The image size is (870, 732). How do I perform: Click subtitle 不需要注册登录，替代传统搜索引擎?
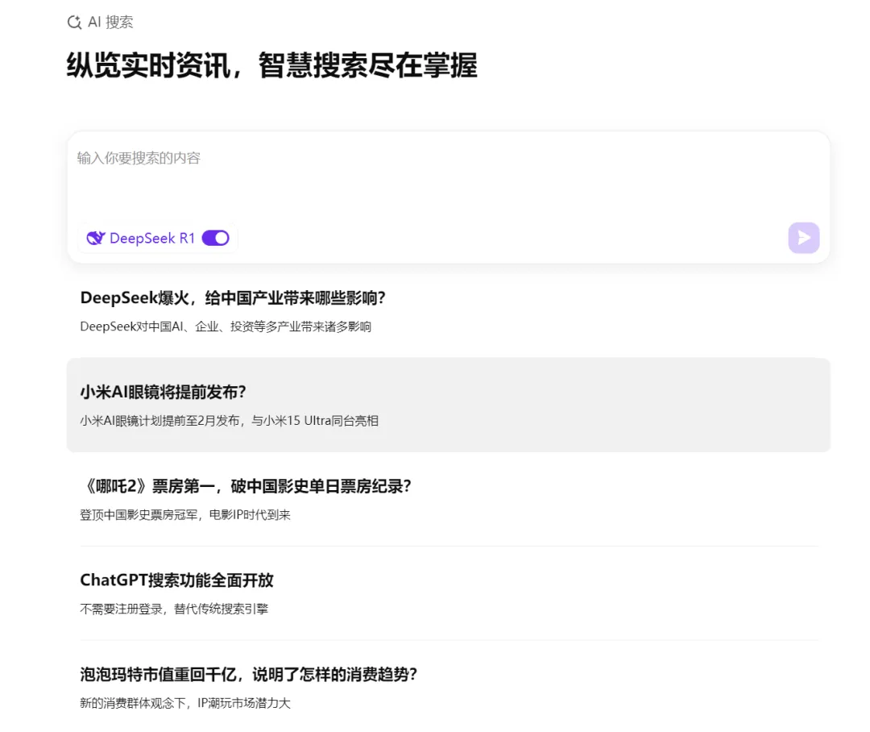point(174,609)
